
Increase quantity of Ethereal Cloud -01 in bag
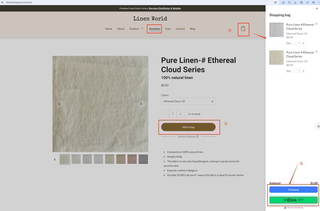[303, 43]
